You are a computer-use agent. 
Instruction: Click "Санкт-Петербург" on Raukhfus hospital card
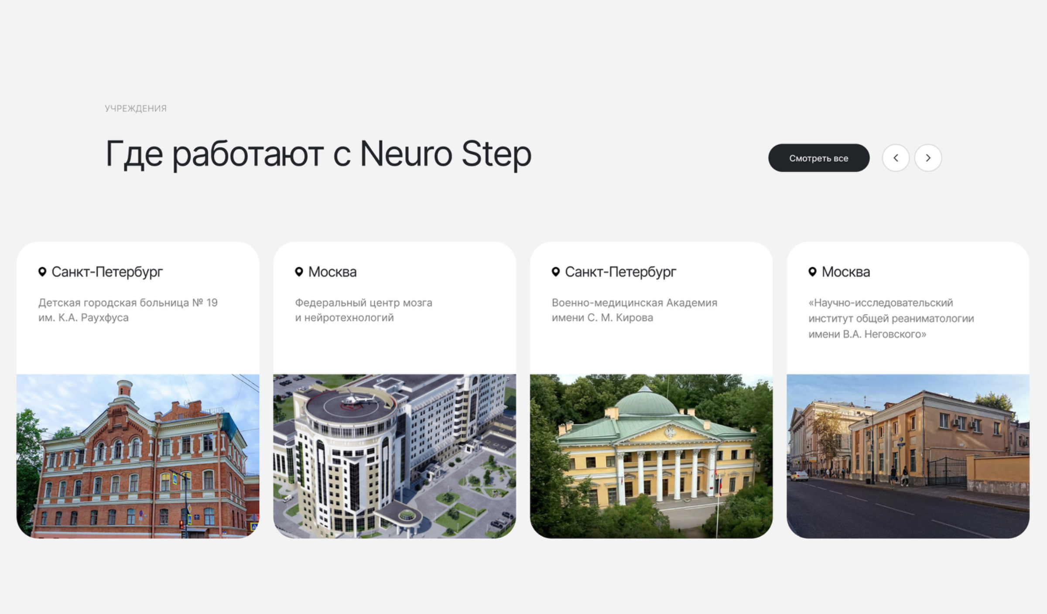click(x=107, y=272)
